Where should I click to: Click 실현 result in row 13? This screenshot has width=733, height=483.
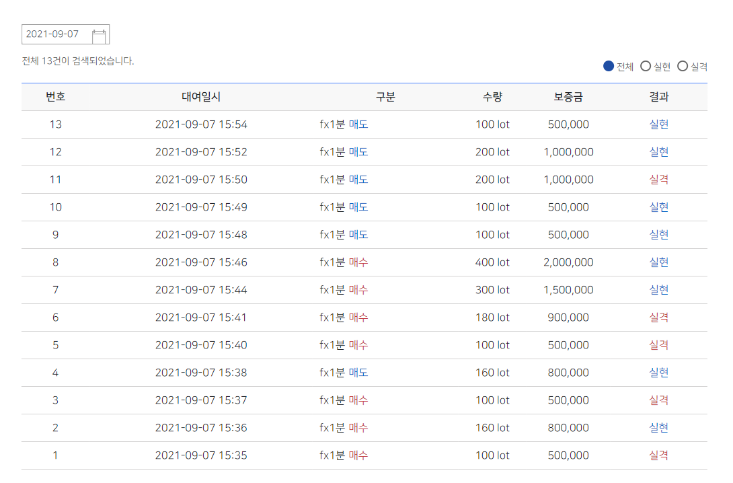coord(659,124)
